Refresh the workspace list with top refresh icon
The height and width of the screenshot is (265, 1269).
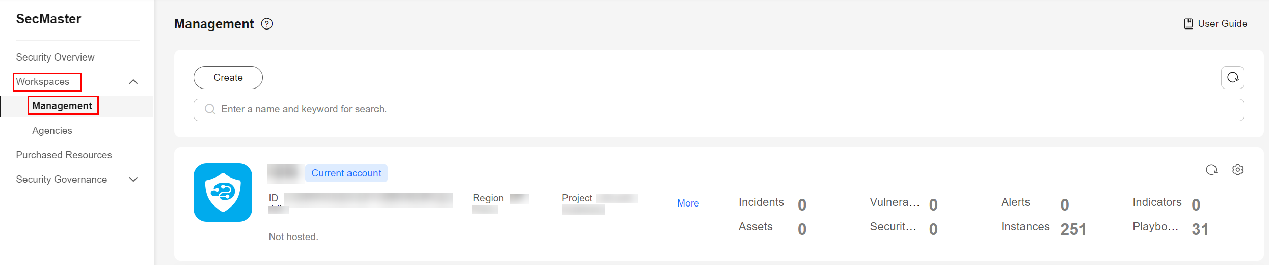pyautogui.click(x=1232, y=78)
